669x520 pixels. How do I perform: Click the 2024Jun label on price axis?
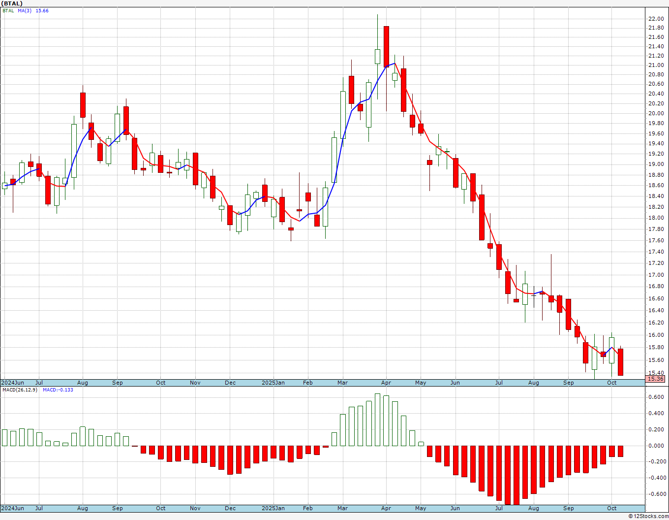coord(12,383)
